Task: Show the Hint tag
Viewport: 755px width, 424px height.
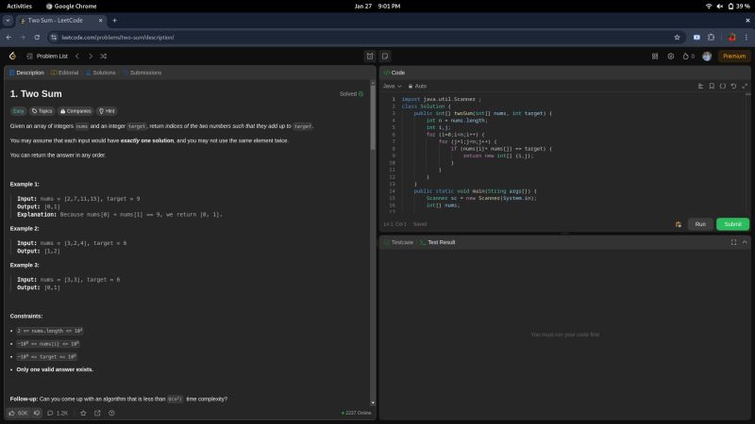Action: (107, 111)
